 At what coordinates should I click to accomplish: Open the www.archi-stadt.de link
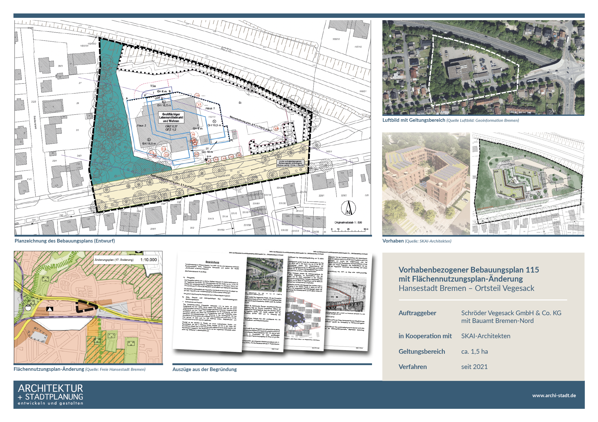554,395
